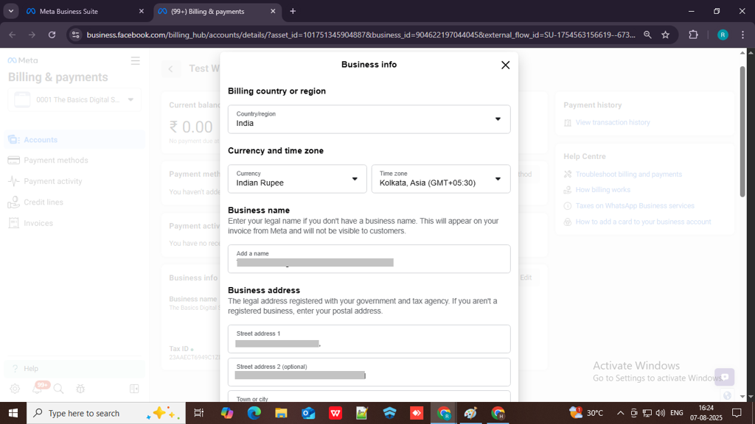The width and height of the screenshot is (755, 424).
Task: Go forward in browser history
Action: [x=32, y=35]
